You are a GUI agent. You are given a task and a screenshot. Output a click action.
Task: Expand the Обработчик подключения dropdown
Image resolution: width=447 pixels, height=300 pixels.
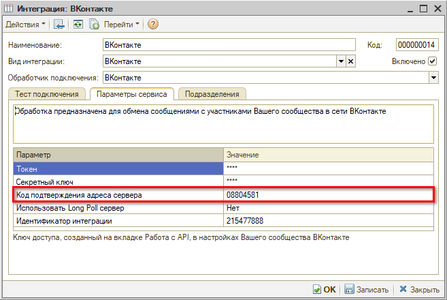point(433,78)
